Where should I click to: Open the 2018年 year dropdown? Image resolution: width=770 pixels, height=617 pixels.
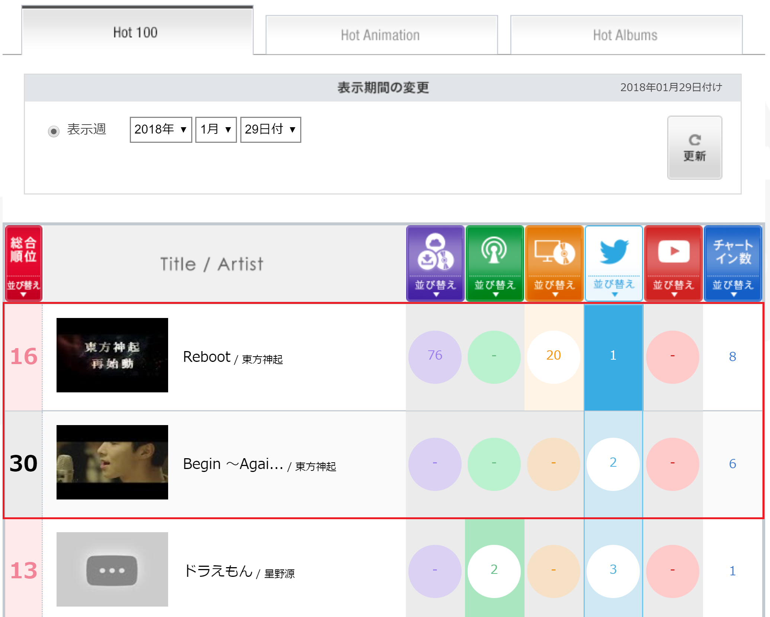pyautogui.click(x=161, y=129)
